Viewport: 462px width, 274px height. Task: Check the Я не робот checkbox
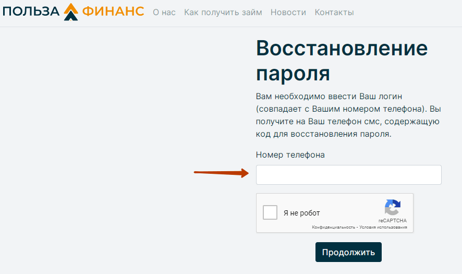[x=270, y=212]
